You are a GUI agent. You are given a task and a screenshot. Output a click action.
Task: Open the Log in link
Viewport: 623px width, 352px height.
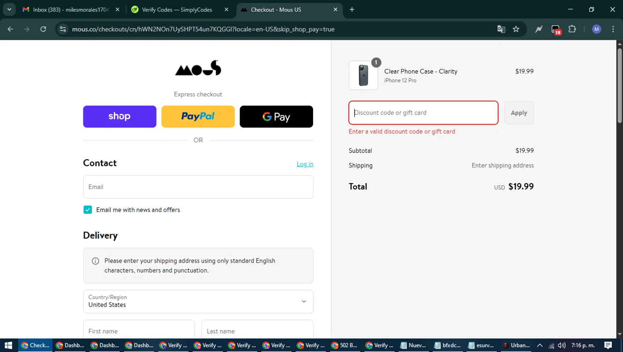[305, 164]
